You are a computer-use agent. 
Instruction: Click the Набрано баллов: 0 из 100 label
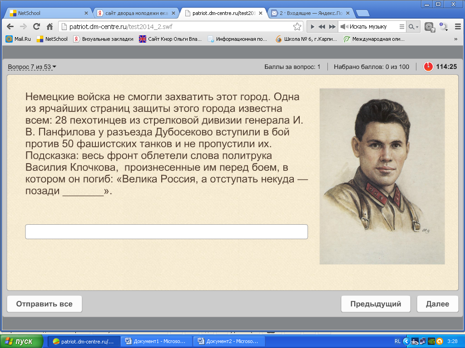point(371,67)
